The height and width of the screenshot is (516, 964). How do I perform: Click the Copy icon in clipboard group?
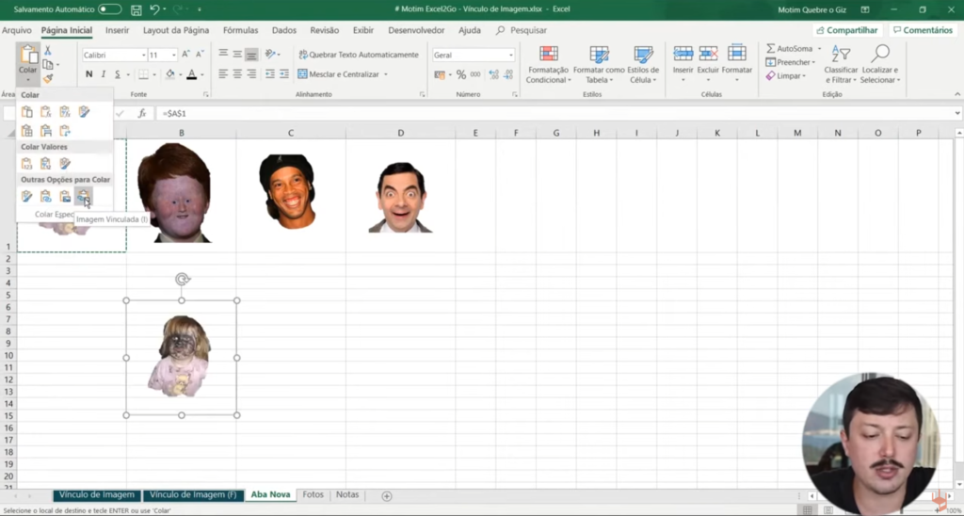click(x=48, y=64)
